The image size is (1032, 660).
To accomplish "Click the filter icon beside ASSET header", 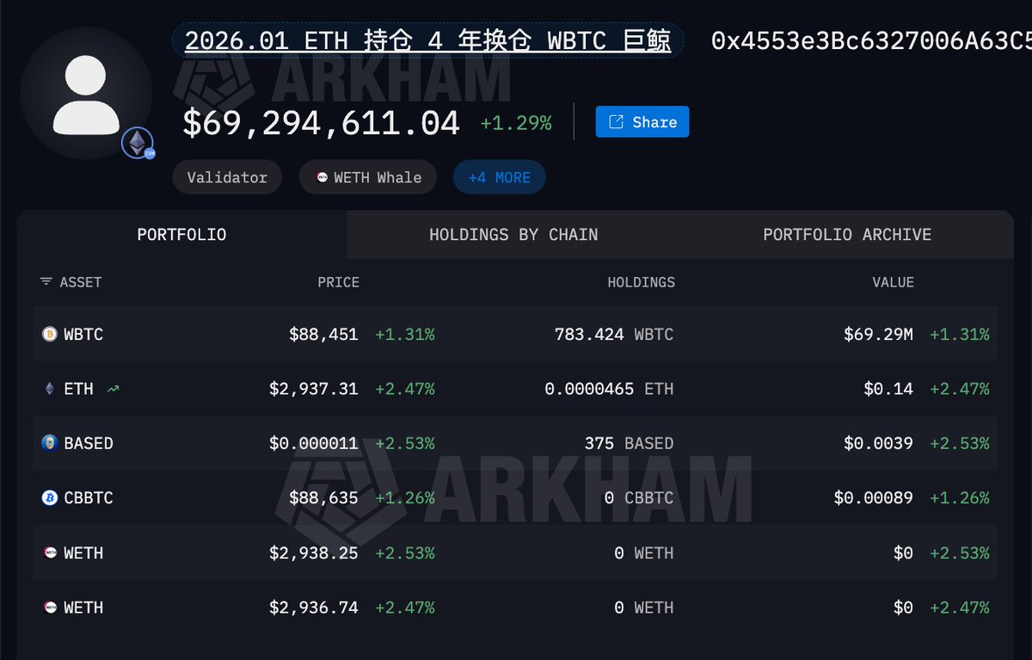I will (x=46, y=282).
